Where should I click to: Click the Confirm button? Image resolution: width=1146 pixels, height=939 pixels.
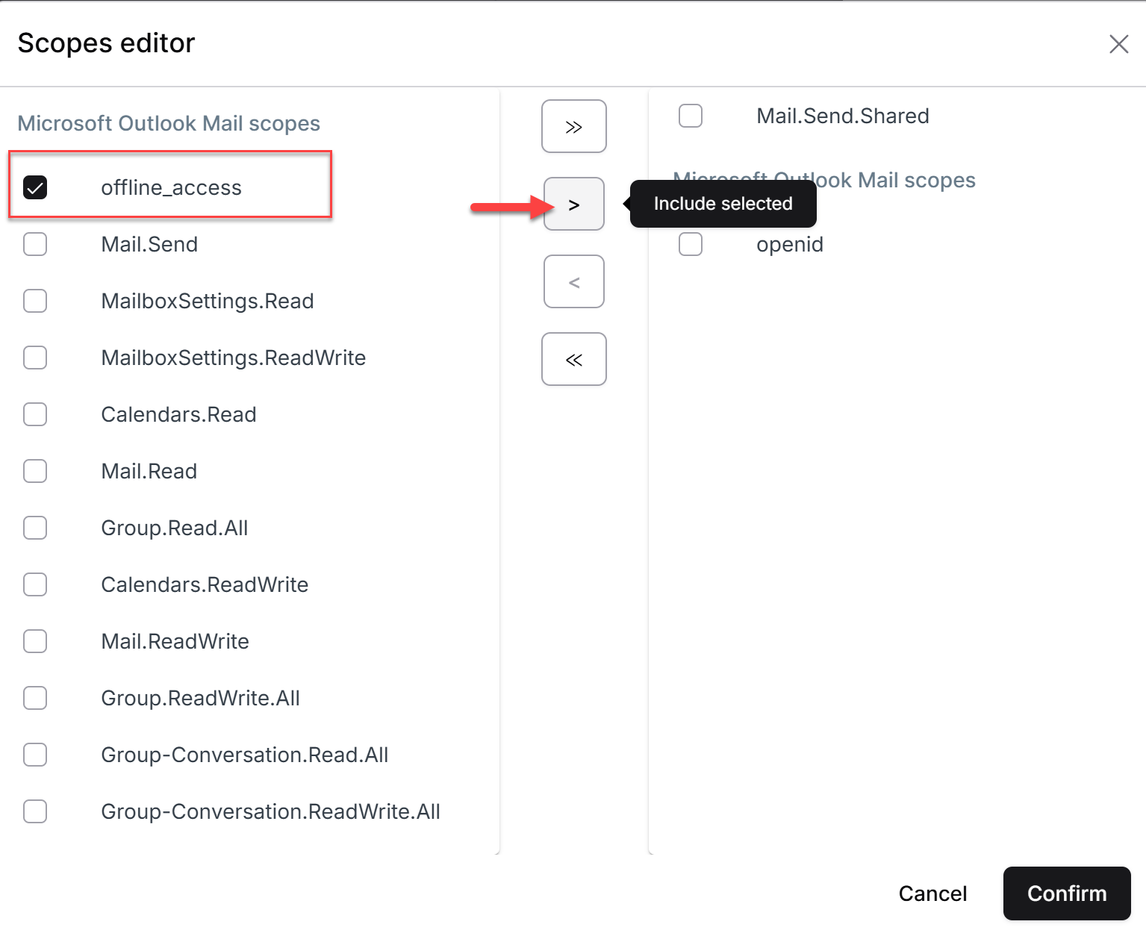click(x=1067, y=893)
